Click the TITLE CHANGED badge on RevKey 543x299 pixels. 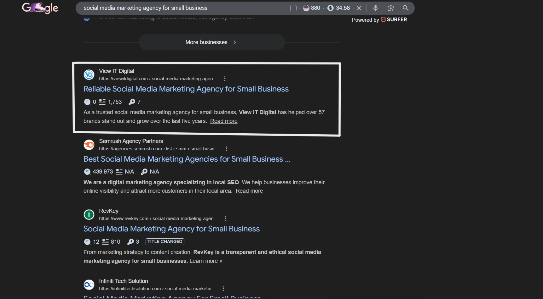point(165,242)
